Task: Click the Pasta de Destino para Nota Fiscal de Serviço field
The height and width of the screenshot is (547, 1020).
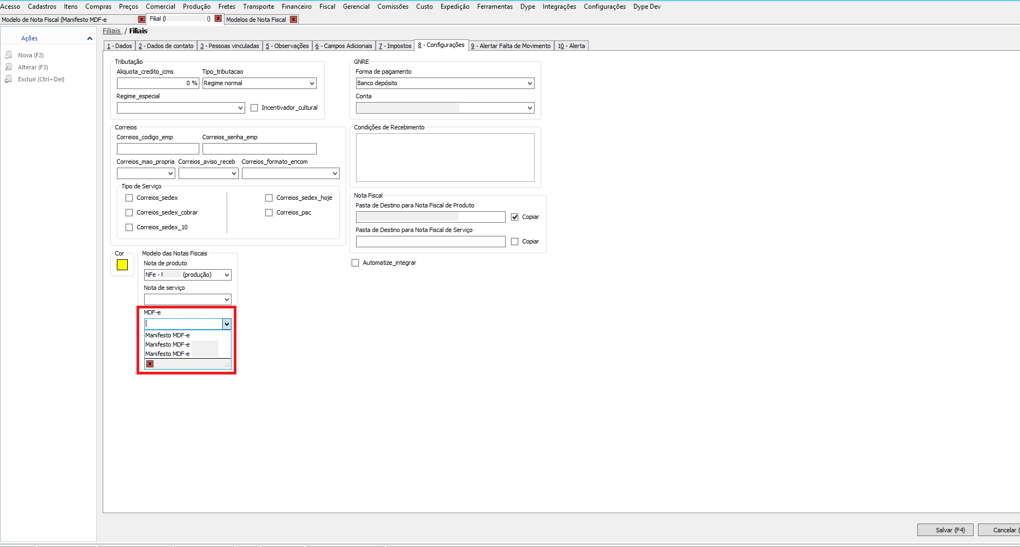Action: pyautogui.click(x=431, y=242)
